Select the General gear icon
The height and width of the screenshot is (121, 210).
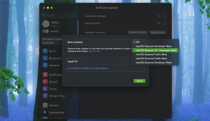[45, 105]
